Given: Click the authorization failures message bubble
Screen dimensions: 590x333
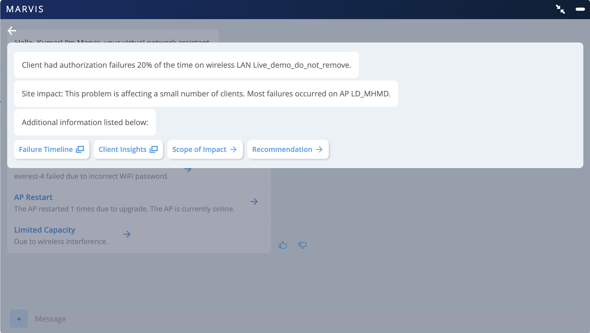Looking at the screenshot, I should [x=186, y=65].
